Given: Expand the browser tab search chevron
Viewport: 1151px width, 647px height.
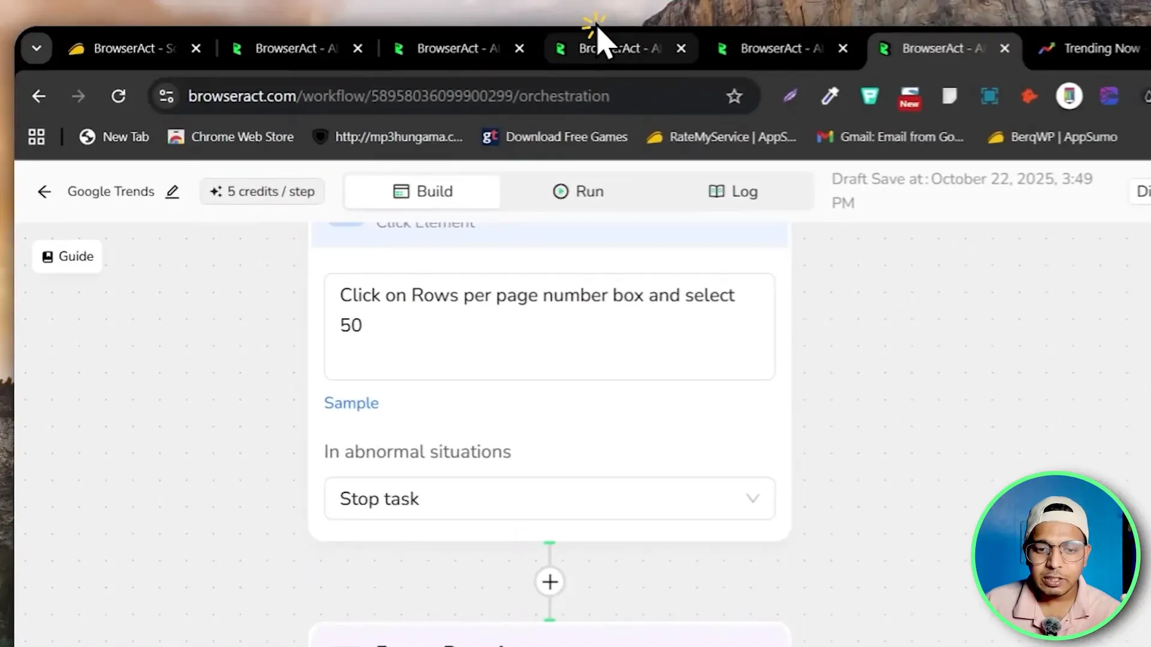Looking at the screenshot, I should (36, 48).
